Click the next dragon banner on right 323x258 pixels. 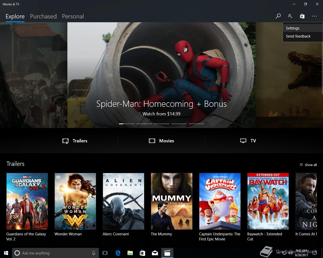tap(289, 75)
